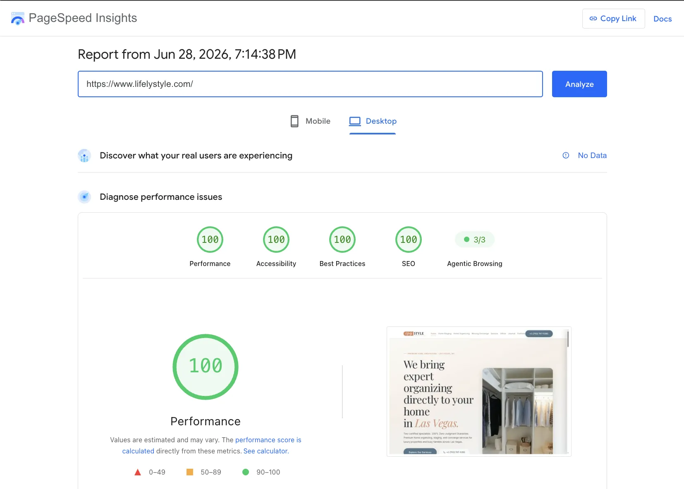Viewport: 684px width, 489px height.
Task: Click the Analyze button
Action: (x=579, y=84)
